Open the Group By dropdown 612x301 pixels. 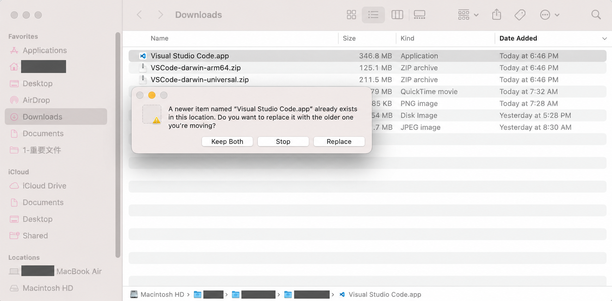[x=468, y=15]
